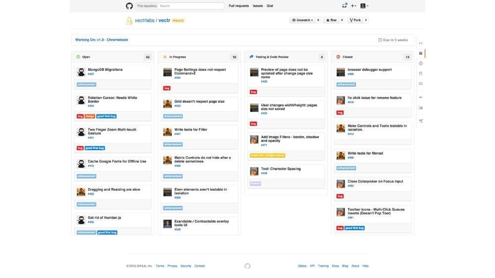Viewport: 495px width, 278px height.
Task: Click avatar on Grid doesn't respect page size card
Action: (x=168, y=104)
